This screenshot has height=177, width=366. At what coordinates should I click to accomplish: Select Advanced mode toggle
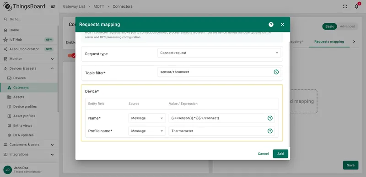347,26
